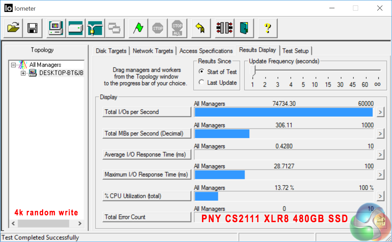Minimize the Iometer window
Image resolution: width=392 pixels, height=242 pixels.
point(332,8)
